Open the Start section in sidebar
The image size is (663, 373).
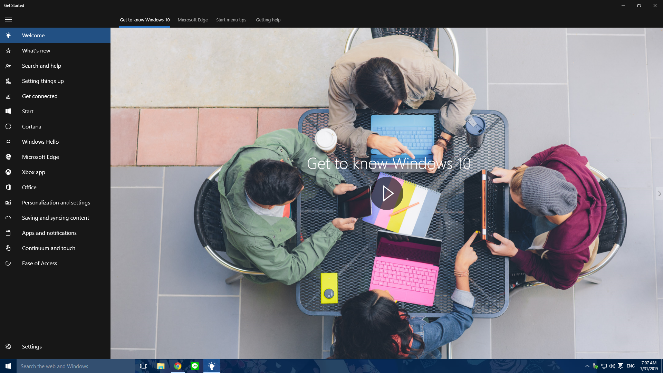click(x=55, y=111)
